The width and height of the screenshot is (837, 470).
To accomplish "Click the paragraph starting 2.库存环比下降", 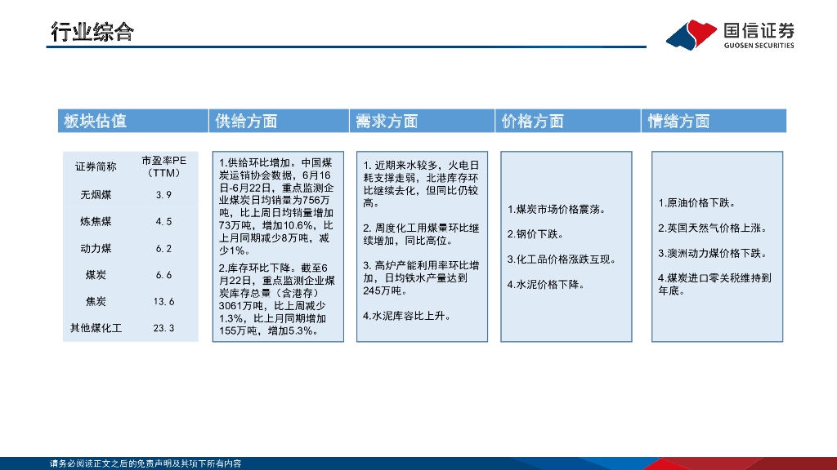I will 276,299.
